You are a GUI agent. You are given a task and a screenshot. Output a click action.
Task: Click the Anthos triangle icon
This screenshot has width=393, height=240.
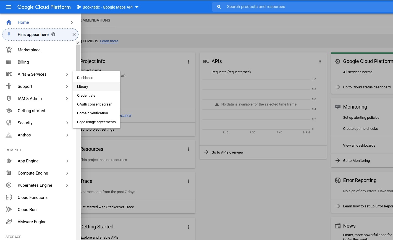coord(9,135)
